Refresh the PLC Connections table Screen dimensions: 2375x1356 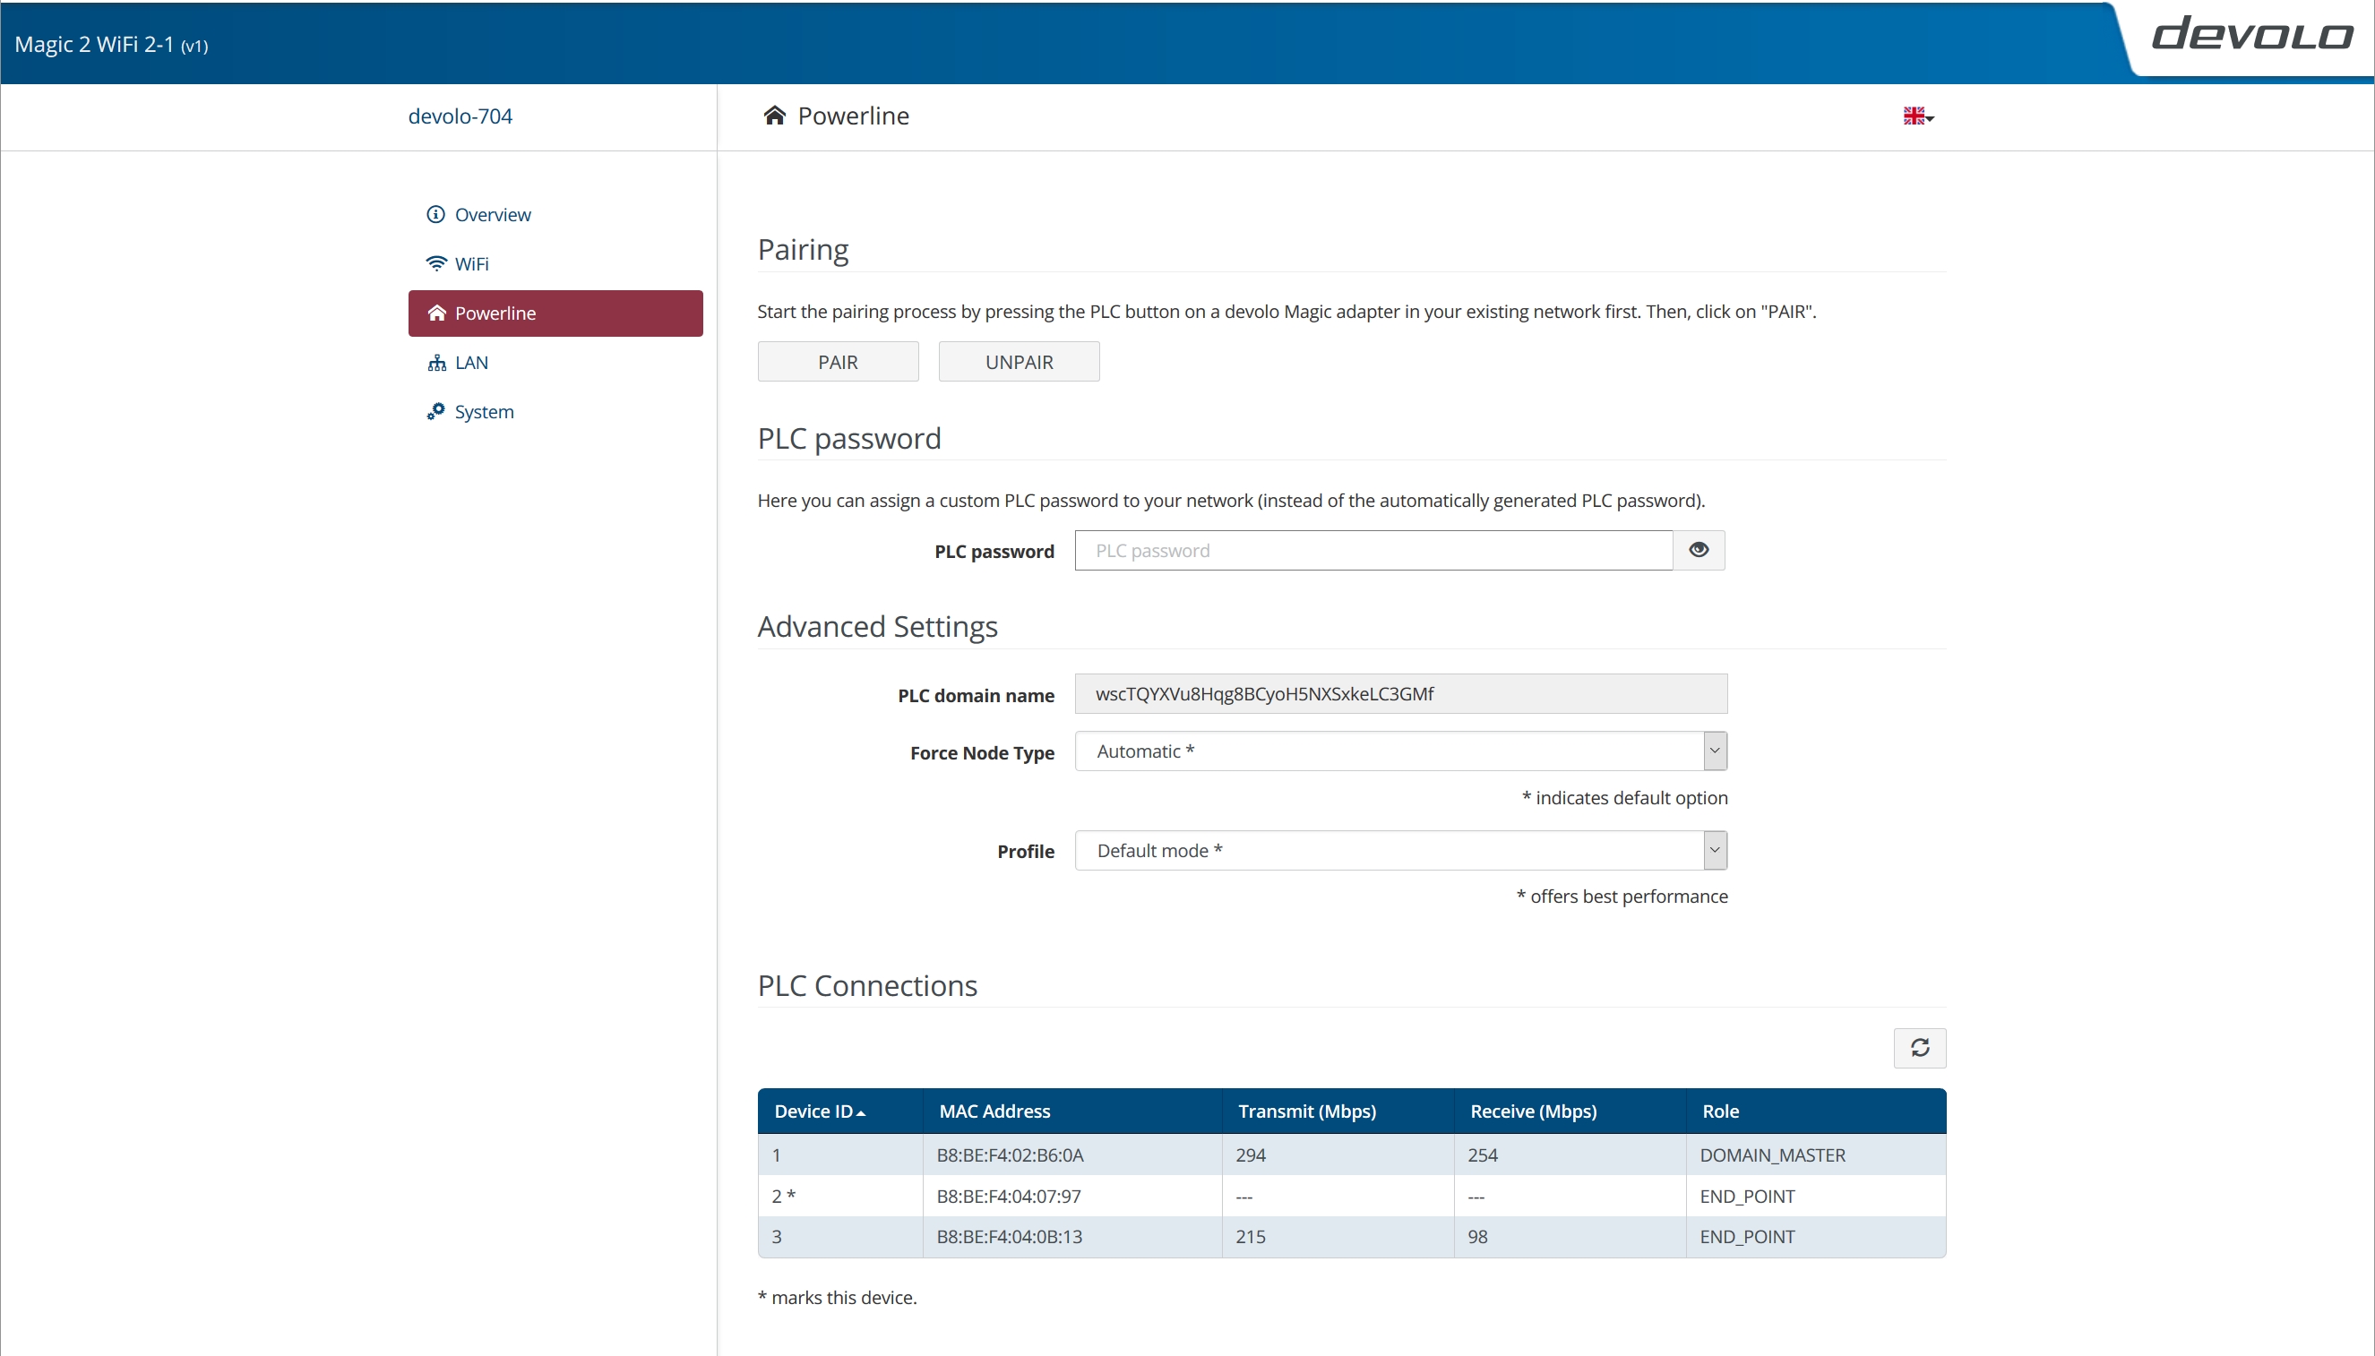[x=1919, y=1048]
